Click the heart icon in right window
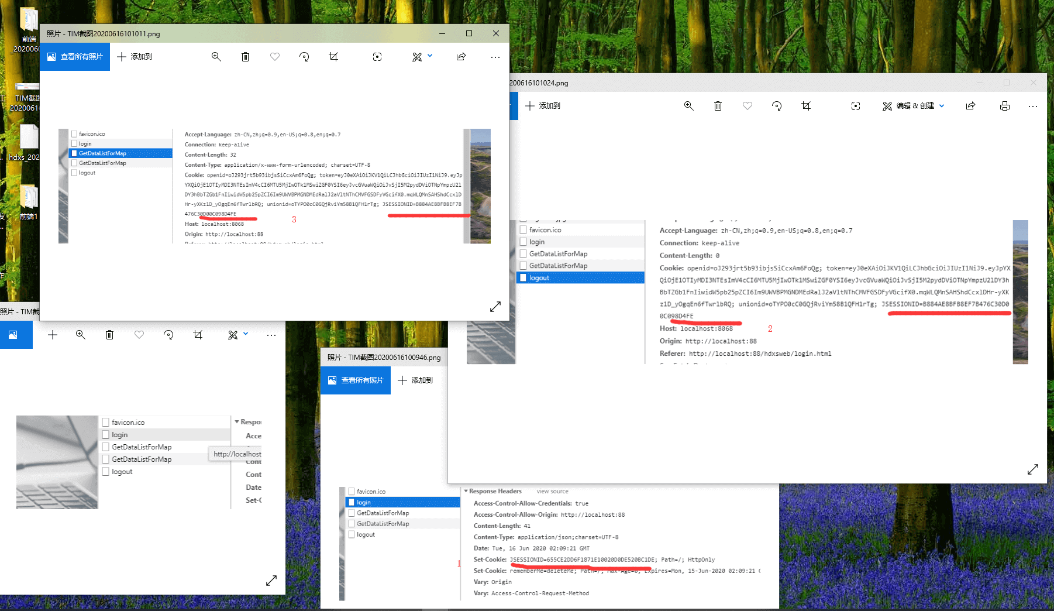This screenshot has height=611, width=1054. pyautogui.click(x=748, y=106)
